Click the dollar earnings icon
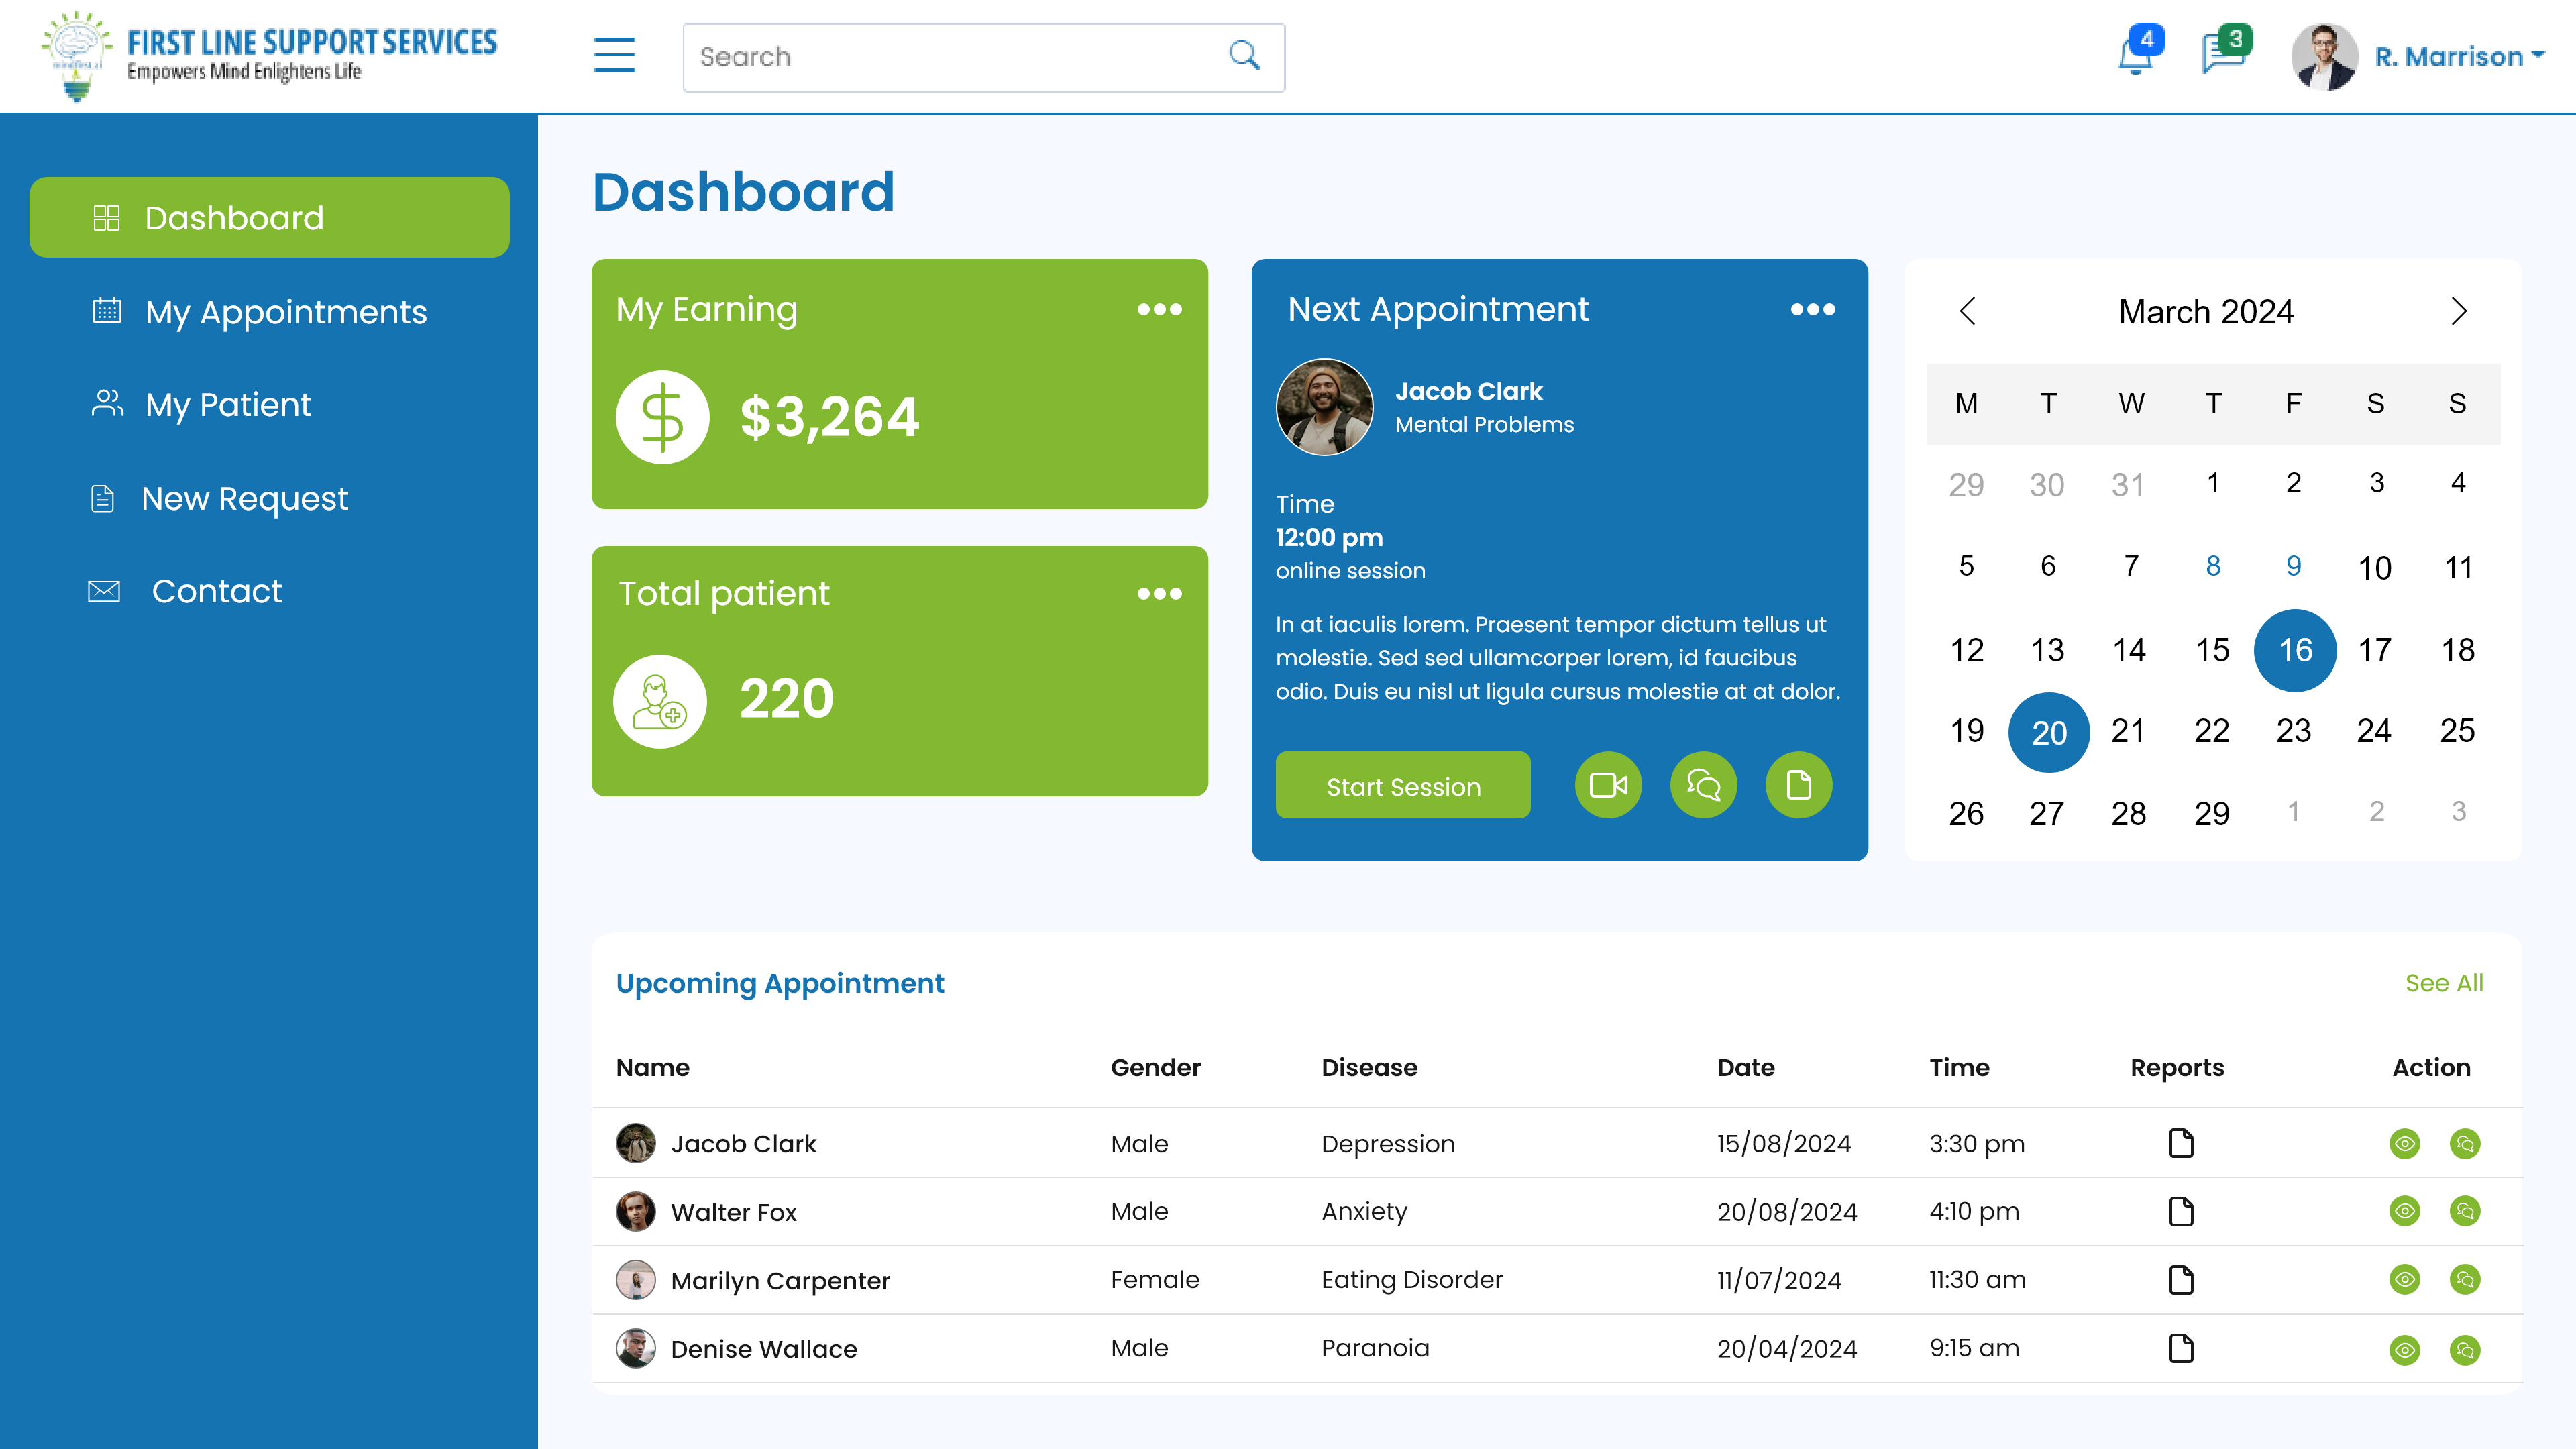2576x1449 pixels. click(662, 417)
